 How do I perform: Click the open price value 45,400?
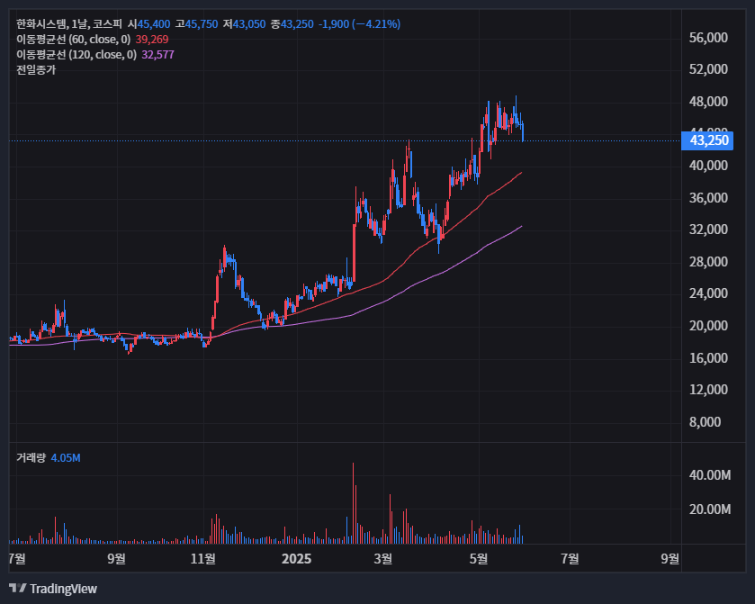154,24
